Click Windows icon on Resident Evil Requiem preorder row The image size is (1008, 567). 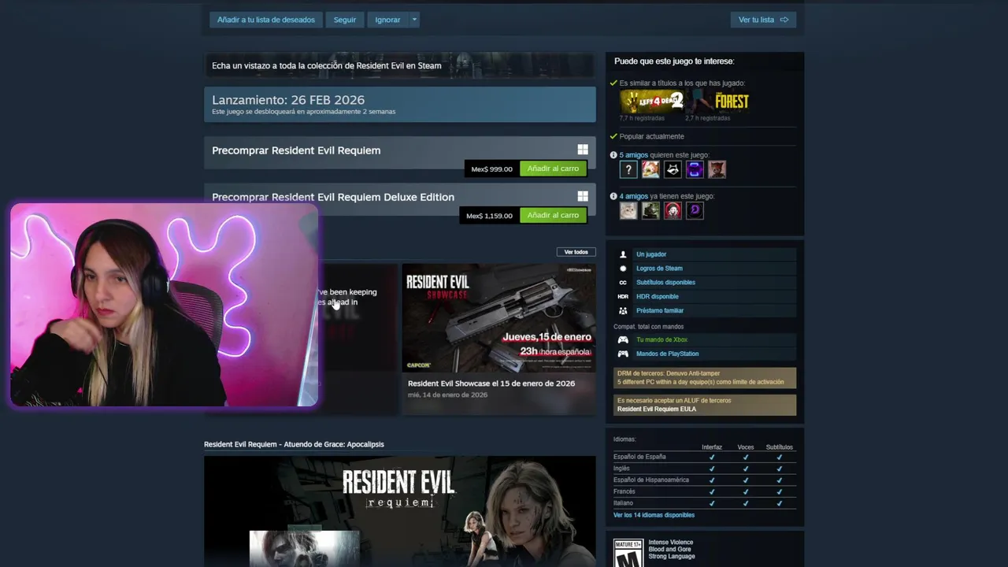[583, 150]
